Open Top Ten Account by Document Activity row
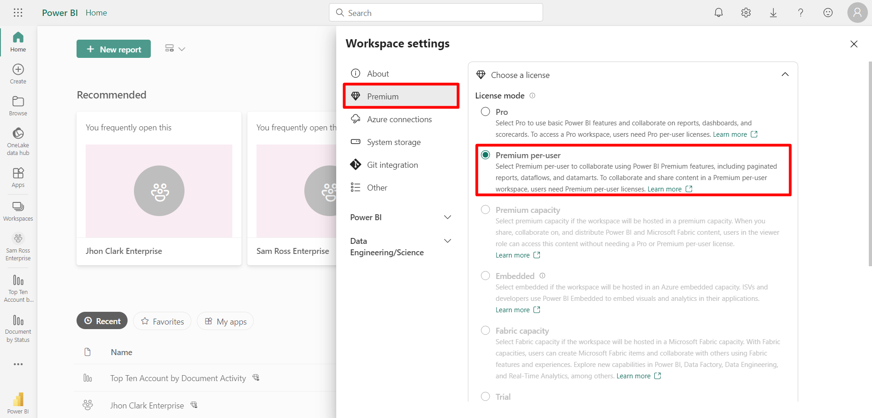Viewport: 872px width, 418px height. point(178,378)
